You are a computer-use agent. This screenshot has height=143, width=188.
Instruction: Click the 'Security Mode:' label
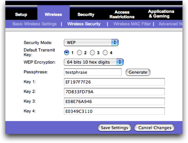point(38,43)
